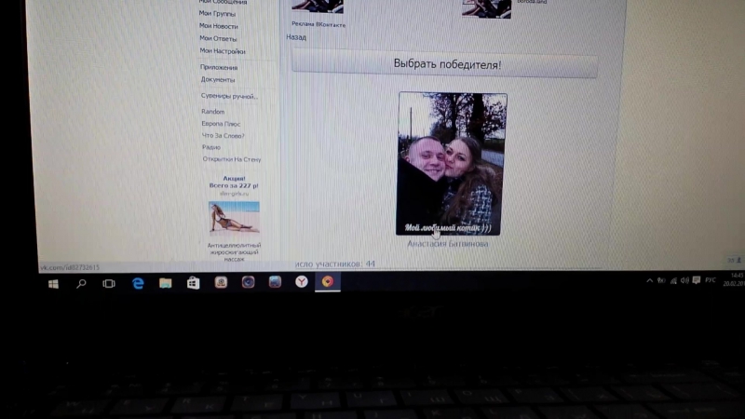Open Европа Плюс app link
Screen dimensions: 745x419
pyautogui.click(x=221, y=124)
